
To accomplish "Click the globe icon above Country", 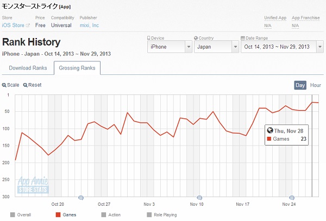I will [x=196, y=38].
